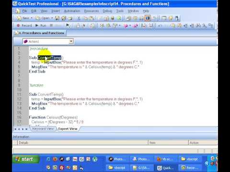Click the Run play button

(x=41, y=25)
